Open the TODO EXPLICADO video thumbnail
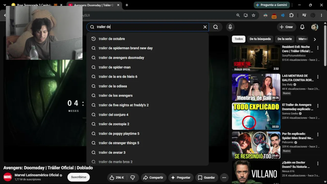 click(256, 116)
